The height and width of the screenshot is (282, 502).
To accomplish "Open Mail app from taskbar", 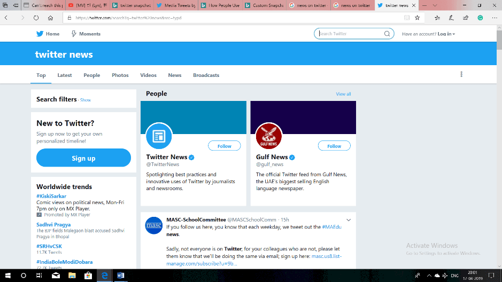I will click(x=56, y=275).
